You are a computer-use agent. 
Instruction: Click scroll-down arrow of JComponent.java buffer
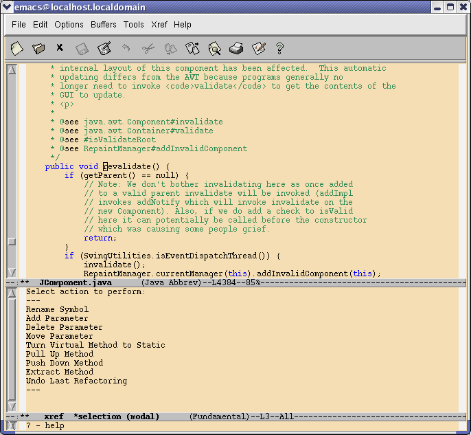coord(12,272)
